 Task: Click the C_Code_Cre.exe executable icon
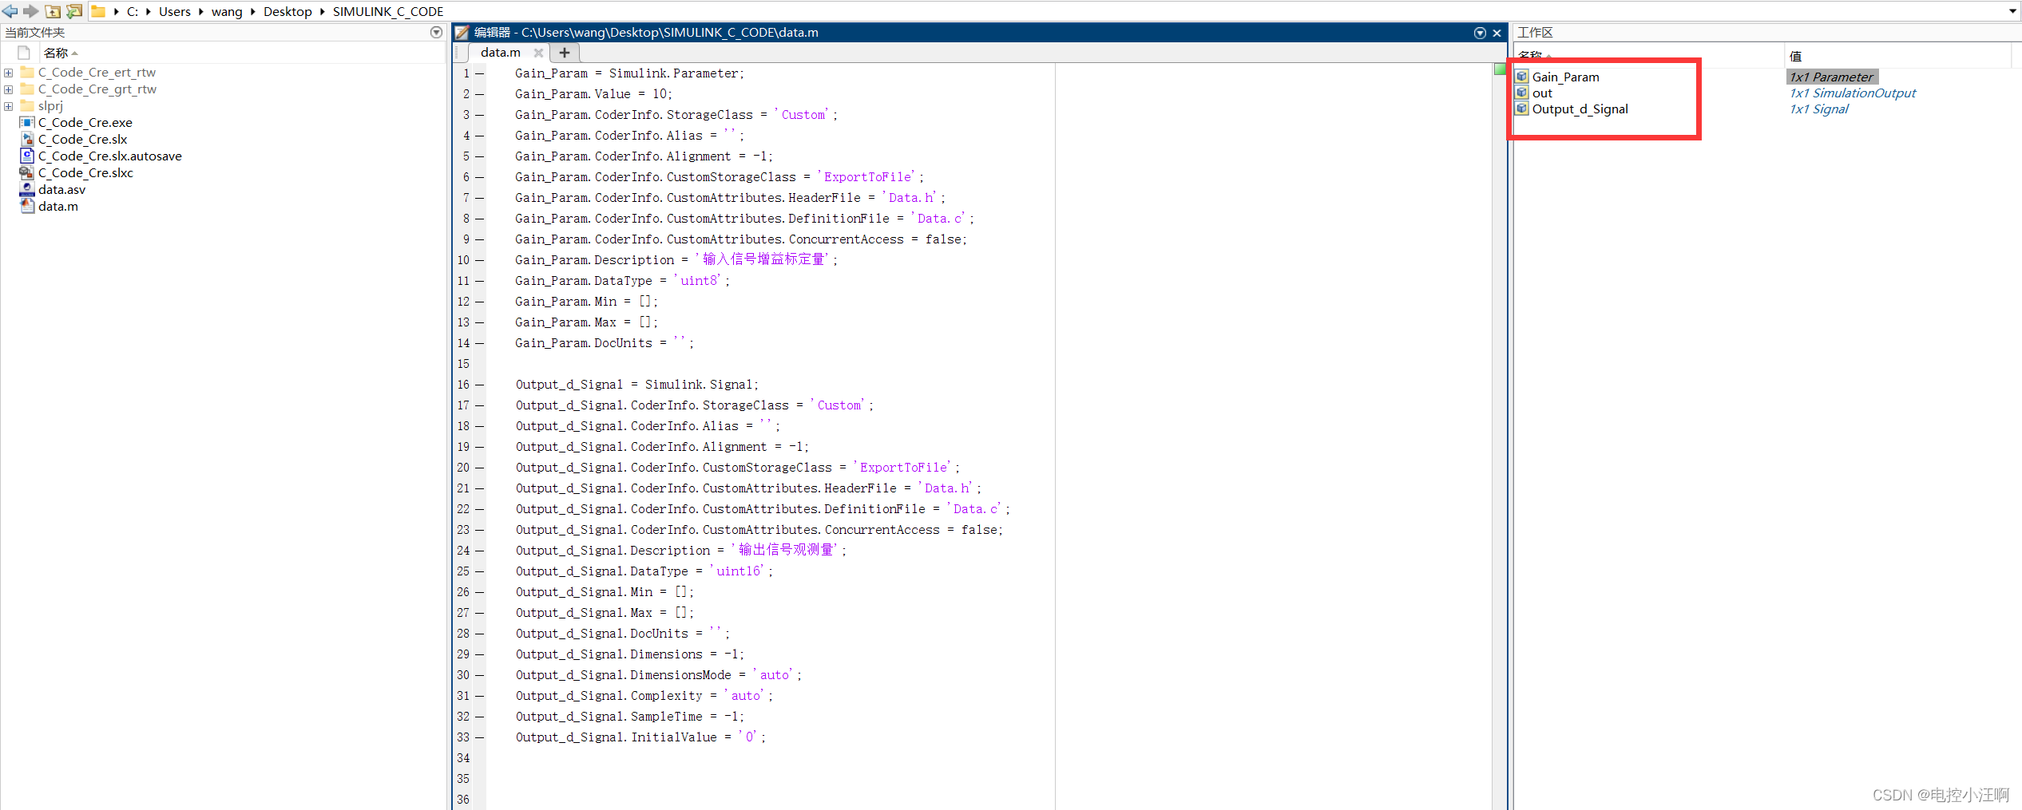tap(27, 122)
